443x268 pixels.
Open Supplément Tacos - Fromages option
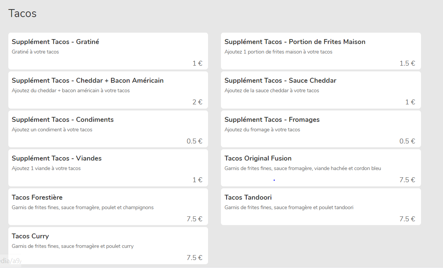click(321, 129)
